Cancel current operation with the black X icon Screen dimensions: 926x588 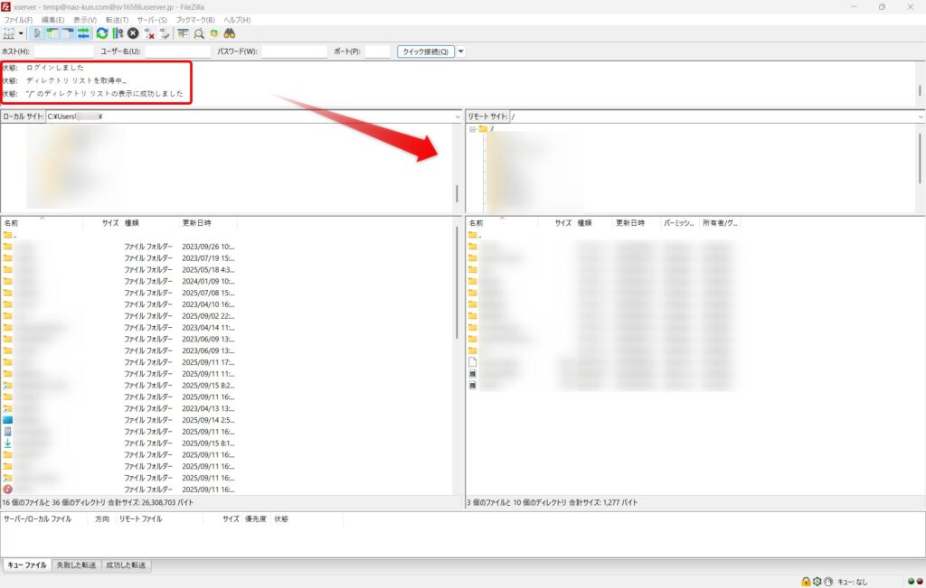[133, 33]
